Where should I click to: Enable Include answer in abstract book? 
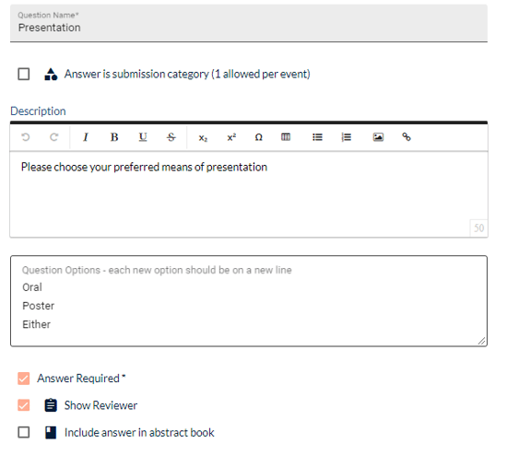coord(24,432)
